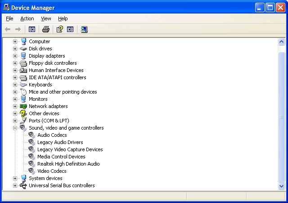Viewport: 288px width, 203px height.
Task: Click the vertical scrollbar thumb
Action: [x=281, y=117]
